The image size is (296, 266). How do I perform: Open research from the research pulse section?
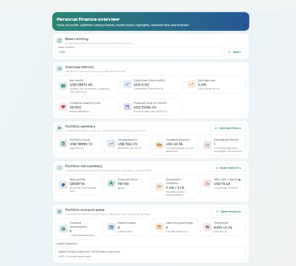click(x=229, y=212)
